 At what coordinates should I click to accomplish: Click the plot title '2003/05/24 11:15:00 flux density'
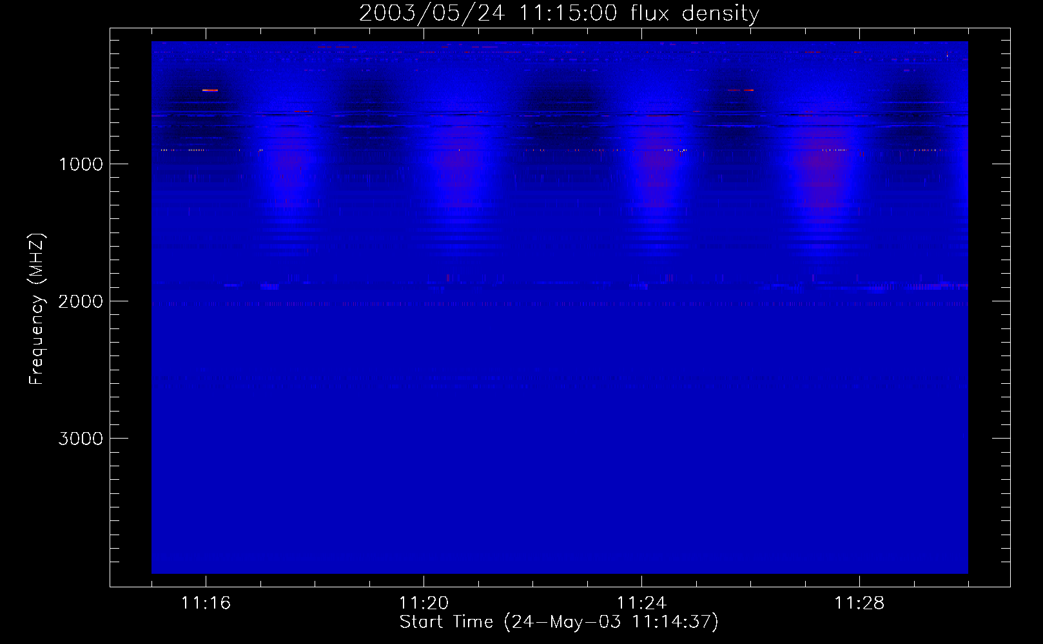coord(559,13)
